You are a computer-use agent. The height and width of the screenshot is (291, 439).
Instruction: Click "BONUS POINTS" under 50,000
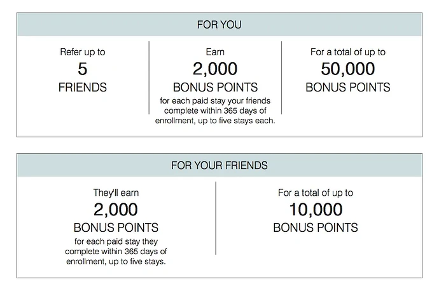(347, 87)
